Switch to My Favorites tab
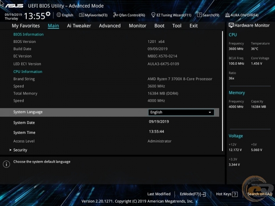The height and width of the screenshot is (206, 275). point(26,26)
